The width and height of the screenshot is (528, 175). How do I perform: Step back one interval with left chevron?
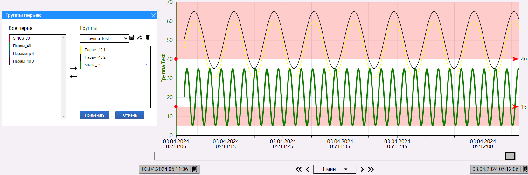(x=308, y=169)
